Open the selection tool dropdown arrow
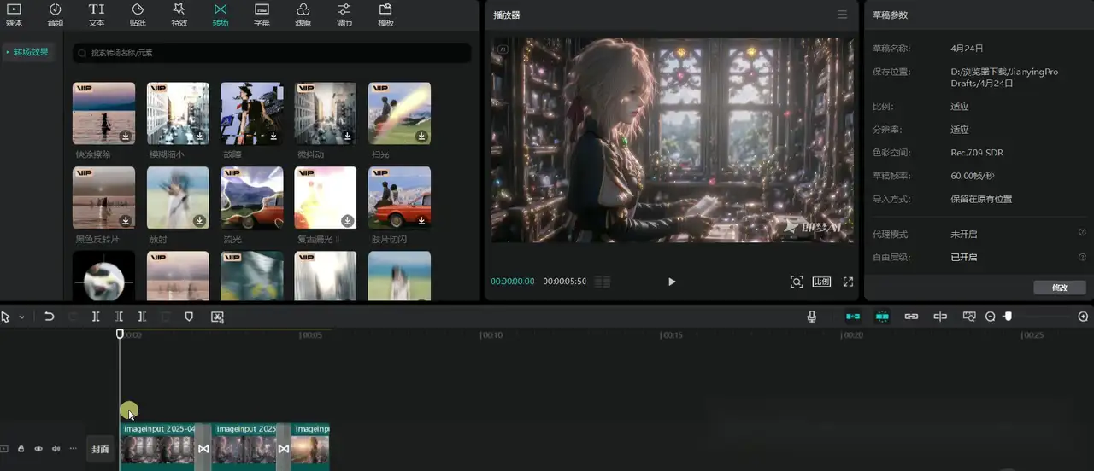Screen dimensions: 1094x471 point(21,317)
